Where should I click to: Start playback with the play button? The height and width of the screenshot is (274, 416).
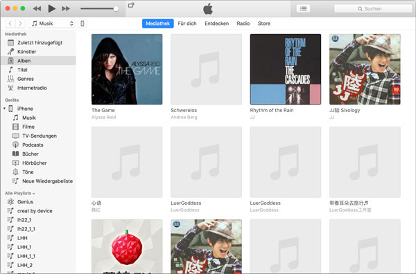coord(51,9)
